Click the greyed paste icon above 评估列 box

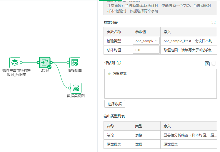[214, 63]
